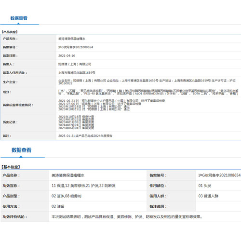Click the filing date 2021-04-16
The image size is (241, 241).
tap(67, 56)
